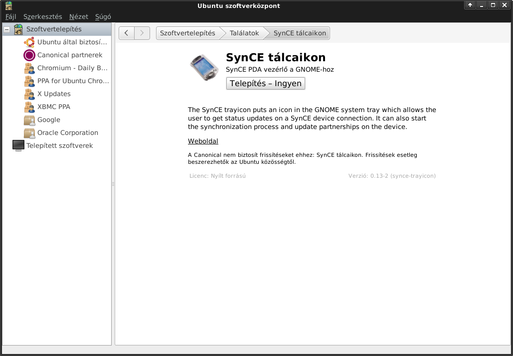Go back with the left arrow button
513x356 pixels.
pyautogui.click(x=126, y=33)
